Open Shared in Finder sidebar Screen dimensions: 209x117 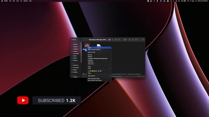tap(75, 70)
